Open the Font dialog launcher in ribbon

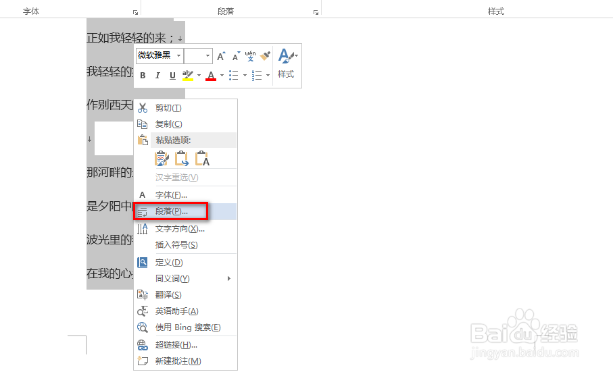click(135, 13)
